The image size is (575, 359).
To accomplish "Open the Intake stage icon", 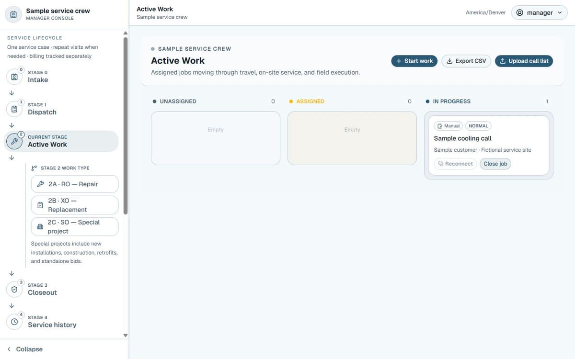I will (x=14, y=77).
